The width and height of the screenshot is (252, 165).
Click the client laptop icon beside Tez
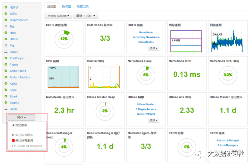coord(6,26)
